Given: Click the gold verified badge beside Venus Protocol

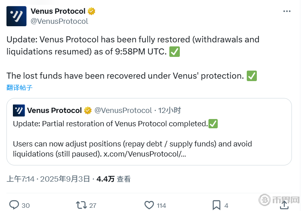Looking at the screenshot, I should tap(92, 11).
